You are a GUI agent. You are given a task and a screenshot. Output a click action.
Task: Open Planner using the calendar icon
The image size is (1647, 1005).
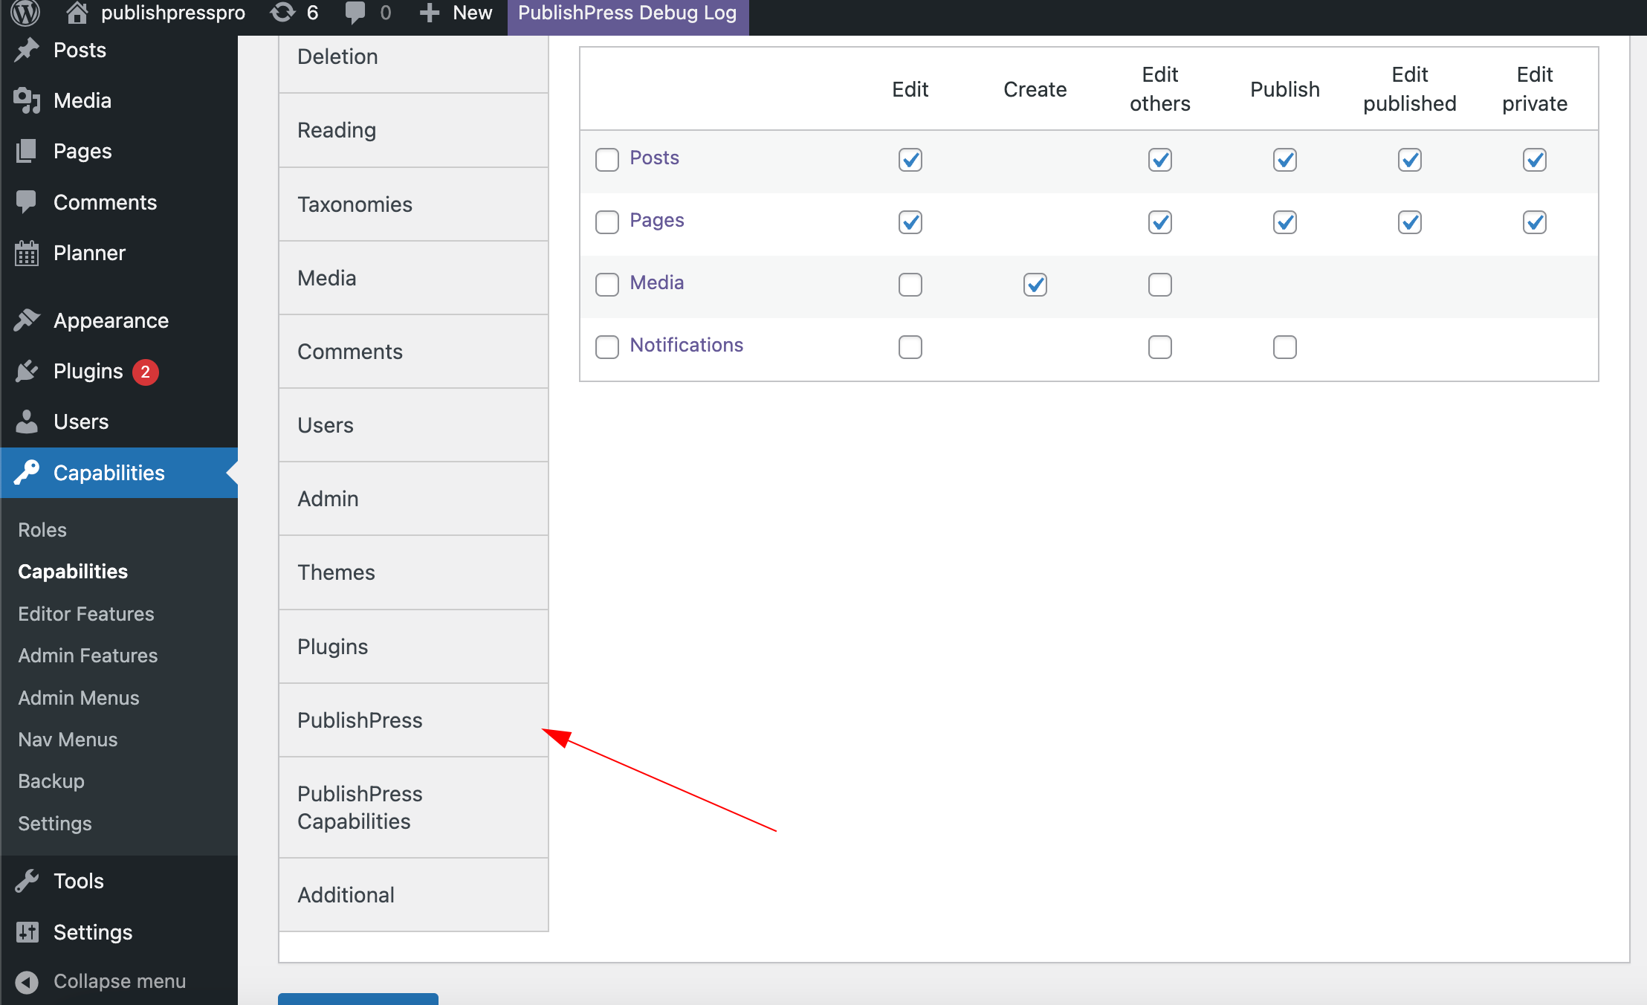(x=27, y=253)
